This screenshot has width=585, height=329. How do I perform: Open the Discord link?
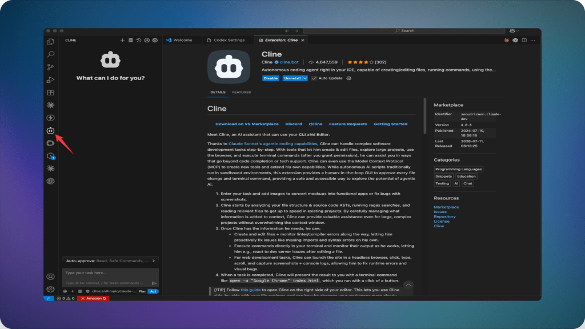294,124
